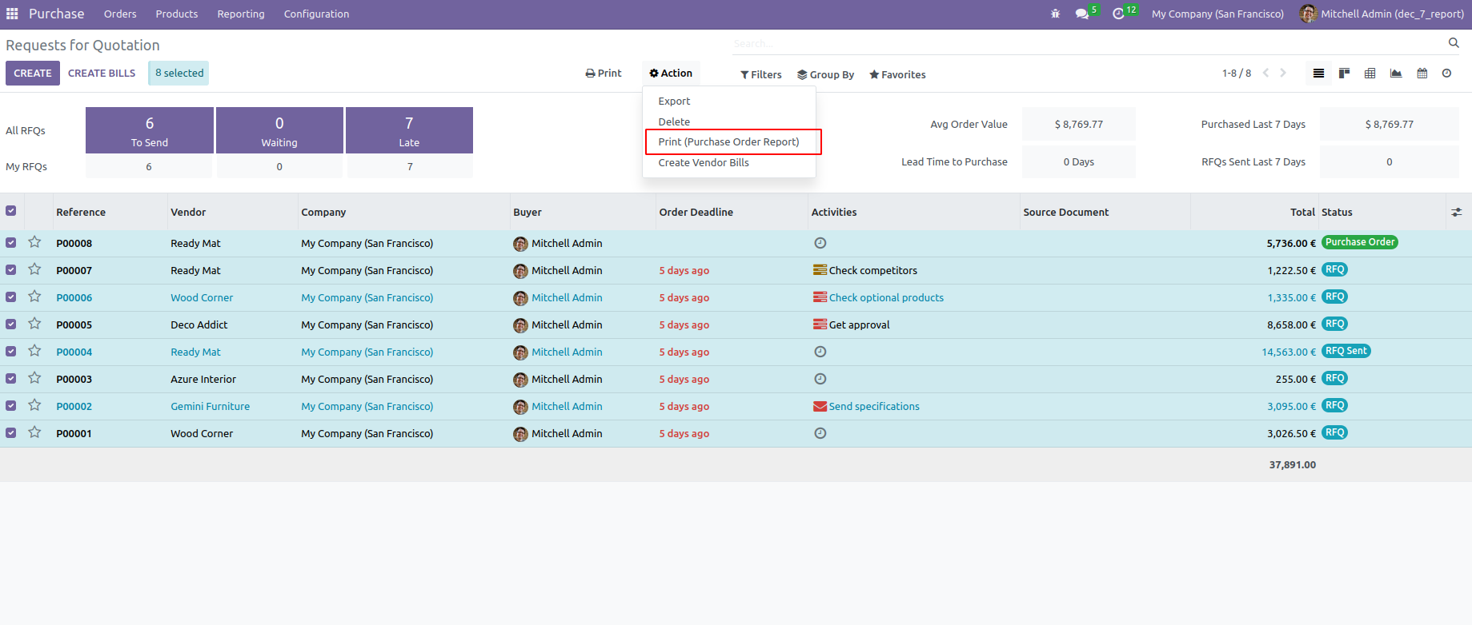Screen dimensions: 1472x625
Task: Open the conversations chat icon
Action: (1081, 14)
